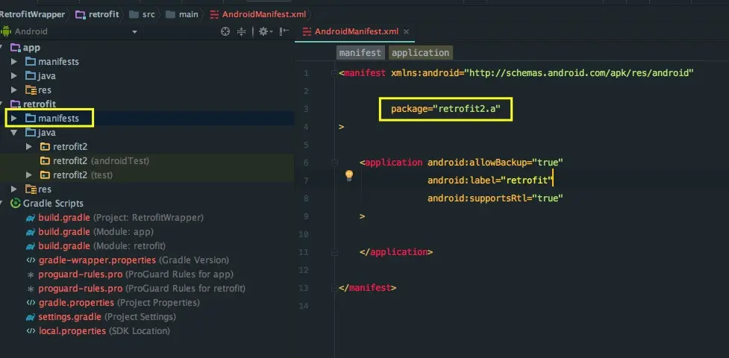The image size is (729, 358).
Task: Open proguard-rules.pro for retrofit
Action: click(142, 288)
